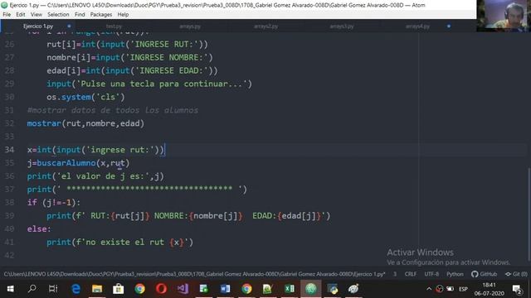Change grammar via Python selector
531x298 pixels.
[x=455, y=274]
